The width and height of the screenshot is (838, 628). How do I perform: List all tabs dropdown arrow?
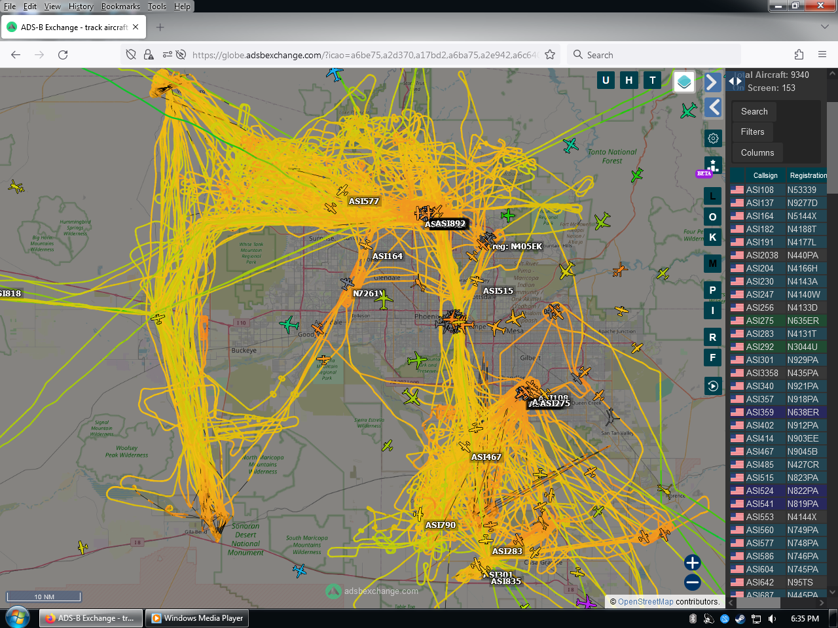824,27
